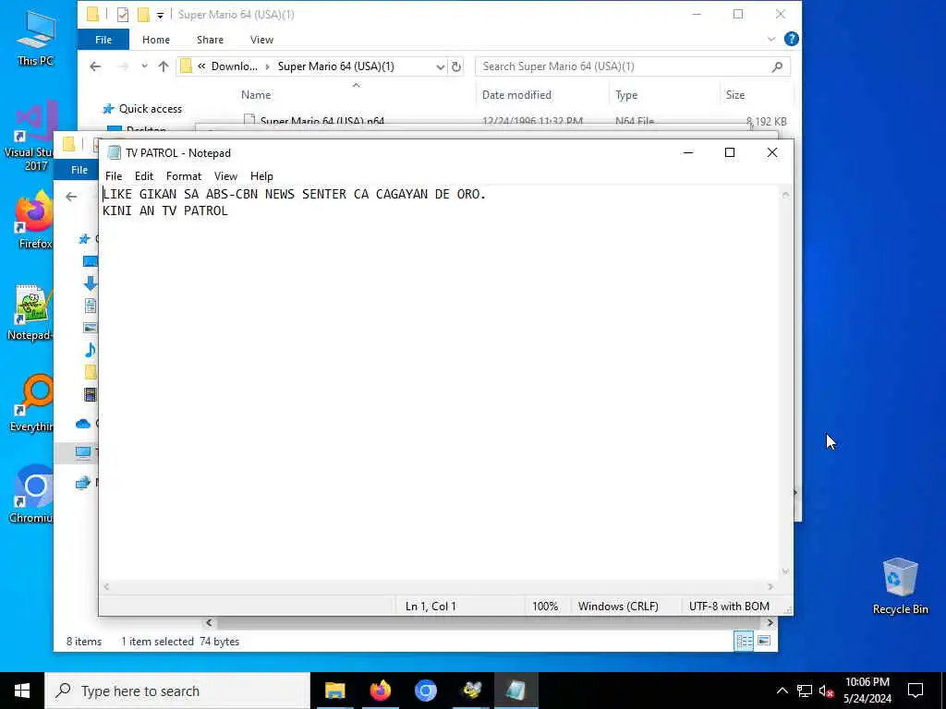Select This PC icon in second Explorer sidebar
This screenshot has width=946, height=709.
coord(83,452)
